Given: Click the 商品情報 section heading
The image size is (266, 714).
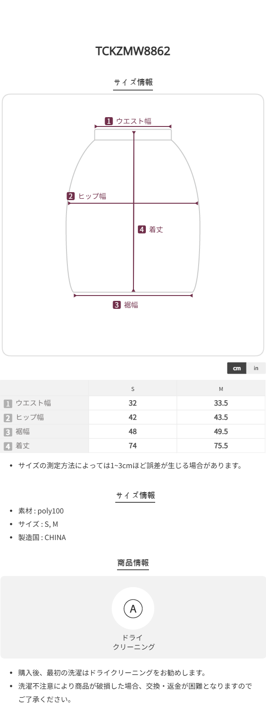Looking at the screenshot, I should point(133,563).
